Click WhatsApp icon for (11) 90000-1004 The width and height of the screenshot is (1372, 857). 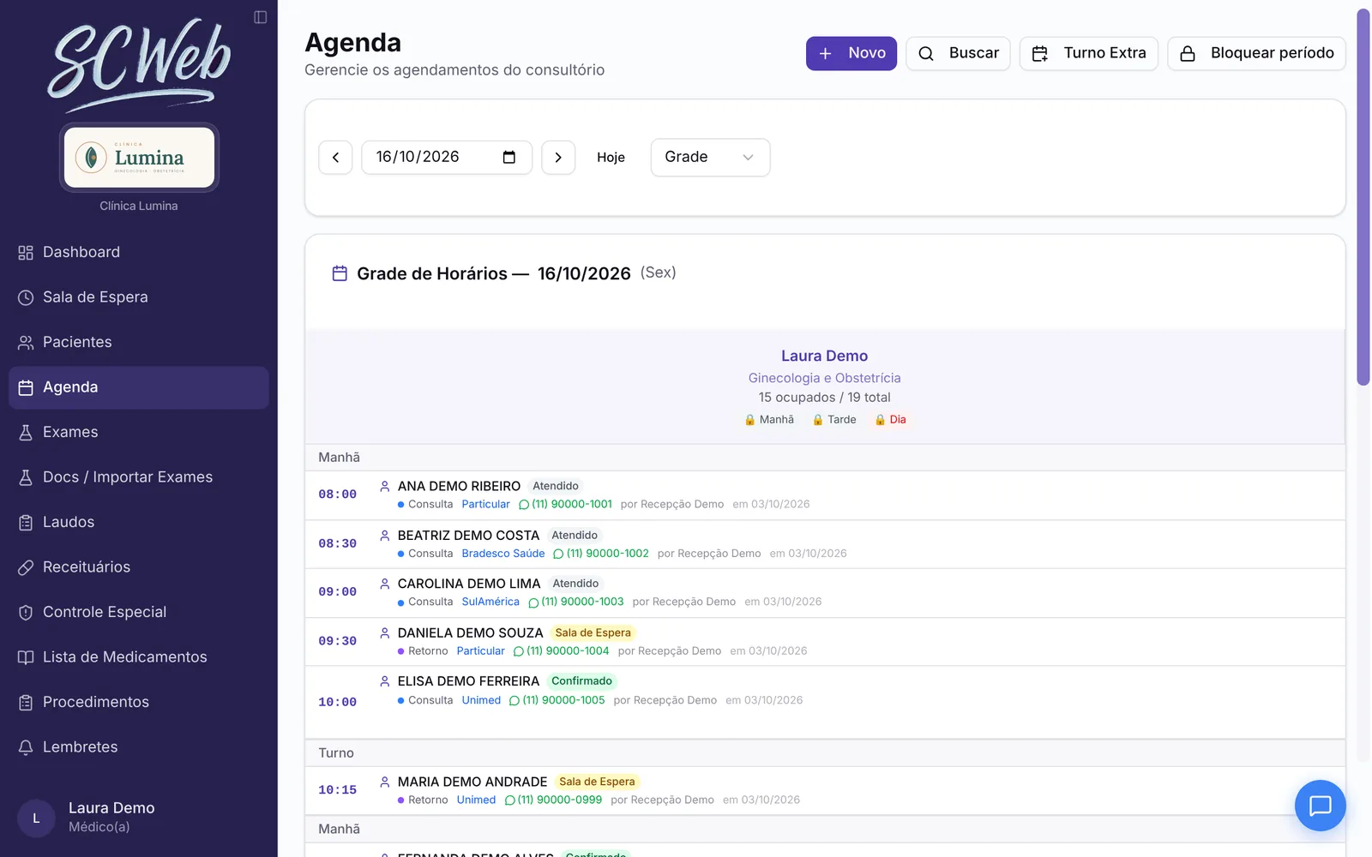pyautogui.click(x=518, y=651)
